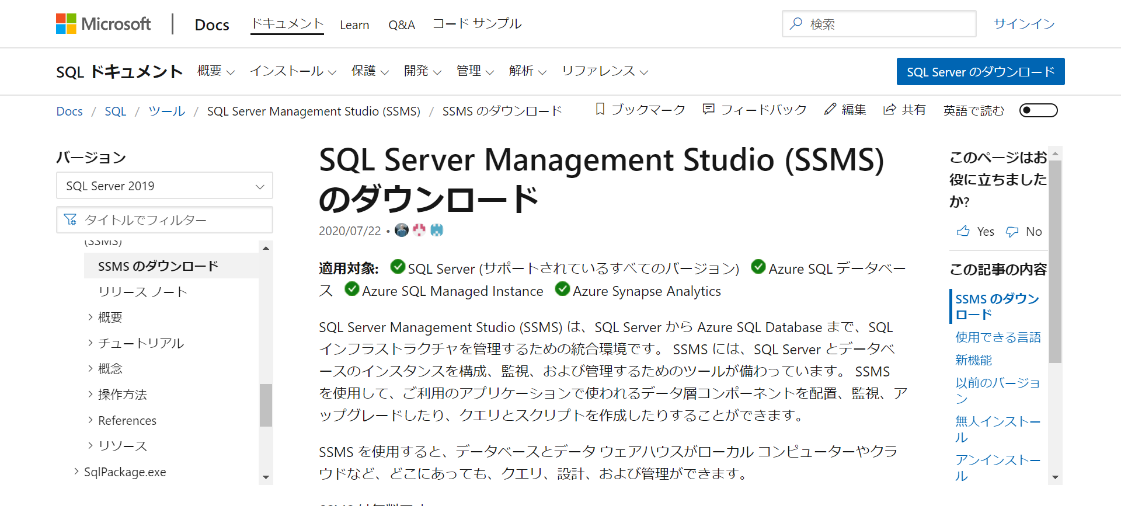
Task: Open the 開発 dropdown menu
Action: (x=423, y=71)
